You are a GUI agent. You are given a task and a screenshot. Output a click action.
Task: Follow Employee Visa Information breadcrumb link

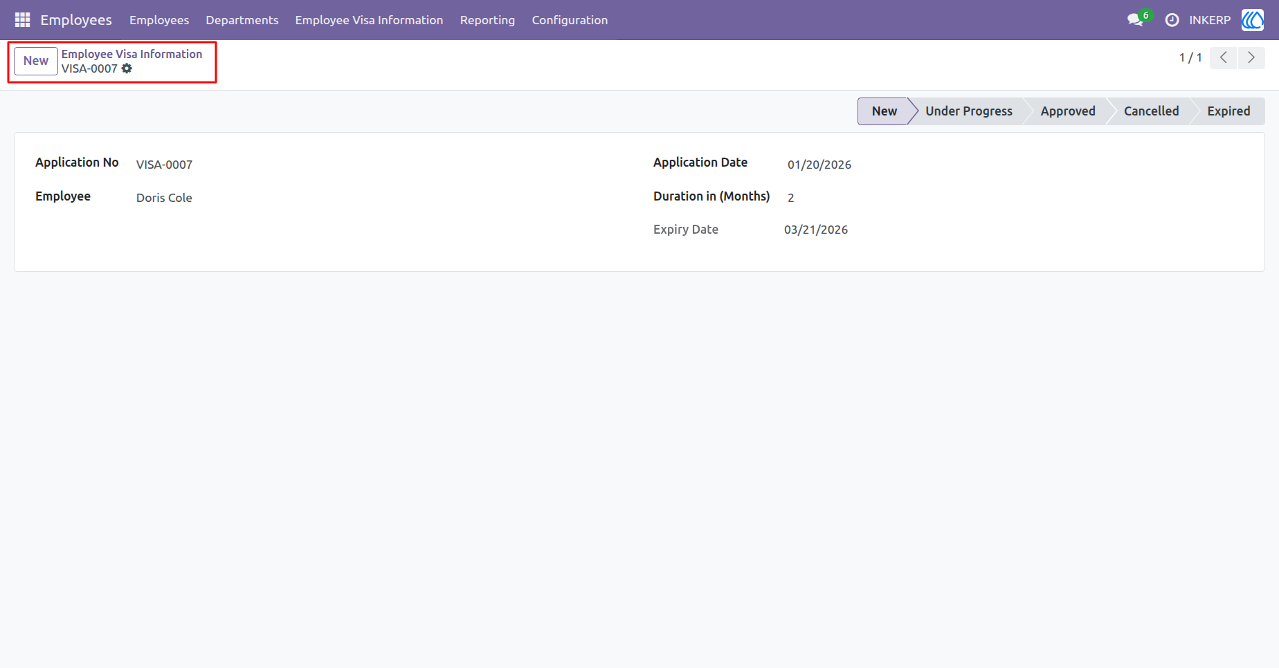pos(131,54)
